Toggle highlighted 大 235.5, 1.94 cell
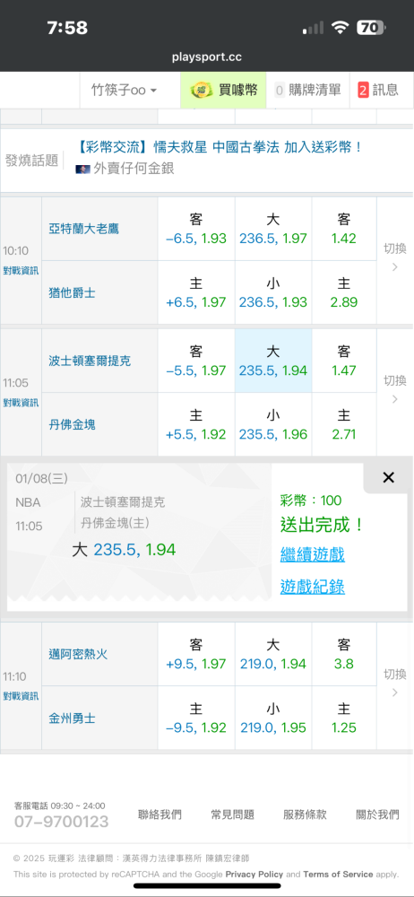 273,361
